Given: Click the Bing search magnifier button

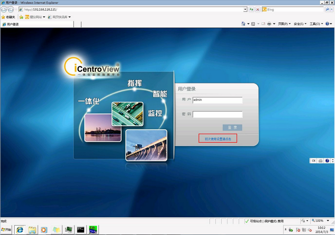Looking at the screenshot, I should click(327, 9).
